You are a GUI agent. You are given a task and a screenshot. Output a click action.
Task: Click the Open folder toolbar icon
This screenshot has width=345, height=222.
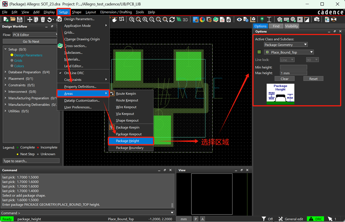(x=13, y=20)
